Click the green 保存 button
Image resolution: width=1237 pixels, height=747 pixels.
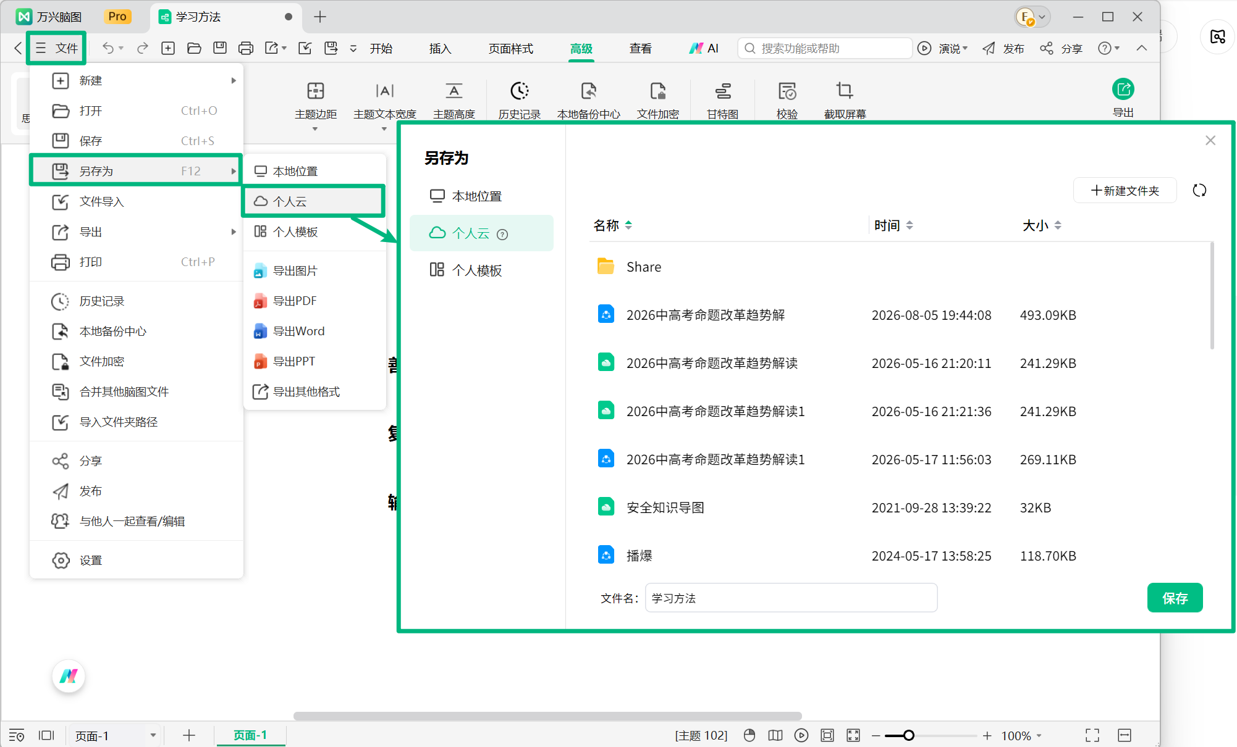[x=1175, y=598]
